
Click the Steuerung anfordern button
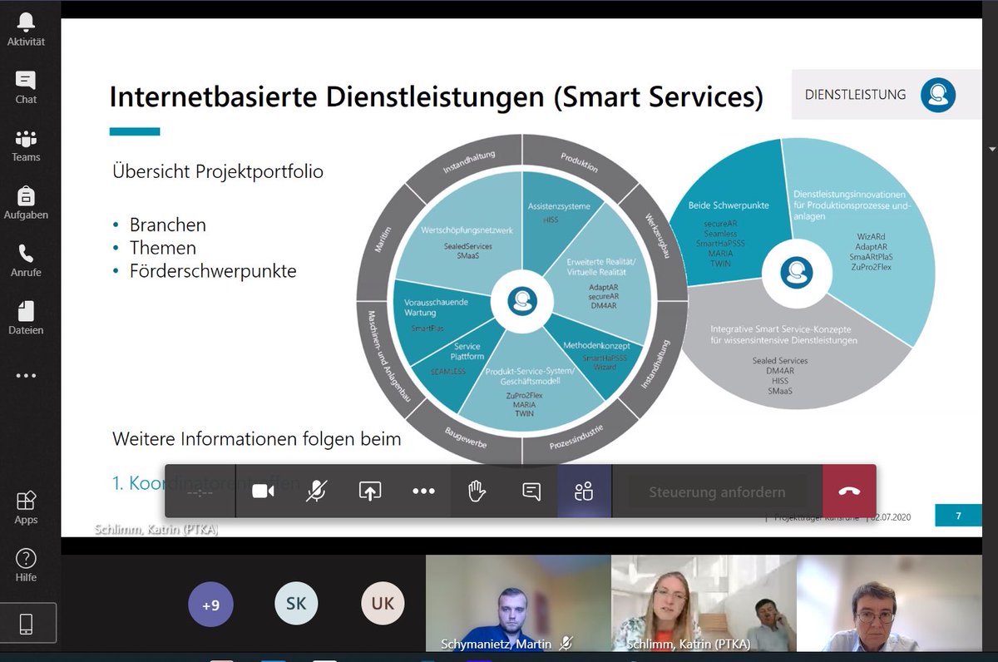pyautogui.click(x=716, y=492)
